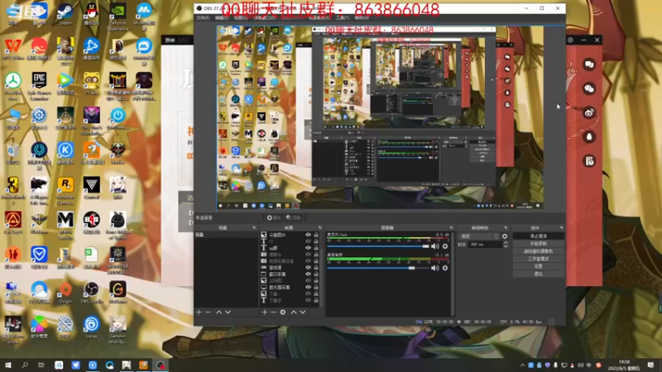Open OBS 设置 from the controls panel
Viewport: 662px width, 372px height.
point(539,266)
